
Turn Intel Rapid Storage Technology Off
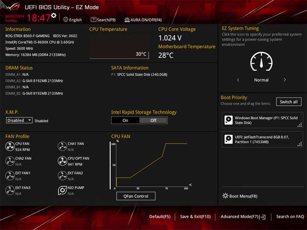point(153,120)
